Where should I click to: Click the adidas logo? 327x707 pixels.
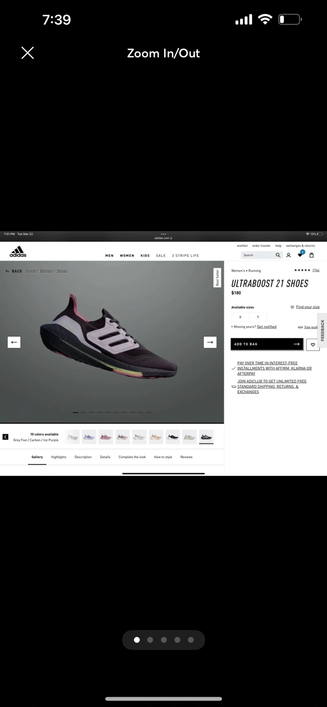[x=18, y=252]
